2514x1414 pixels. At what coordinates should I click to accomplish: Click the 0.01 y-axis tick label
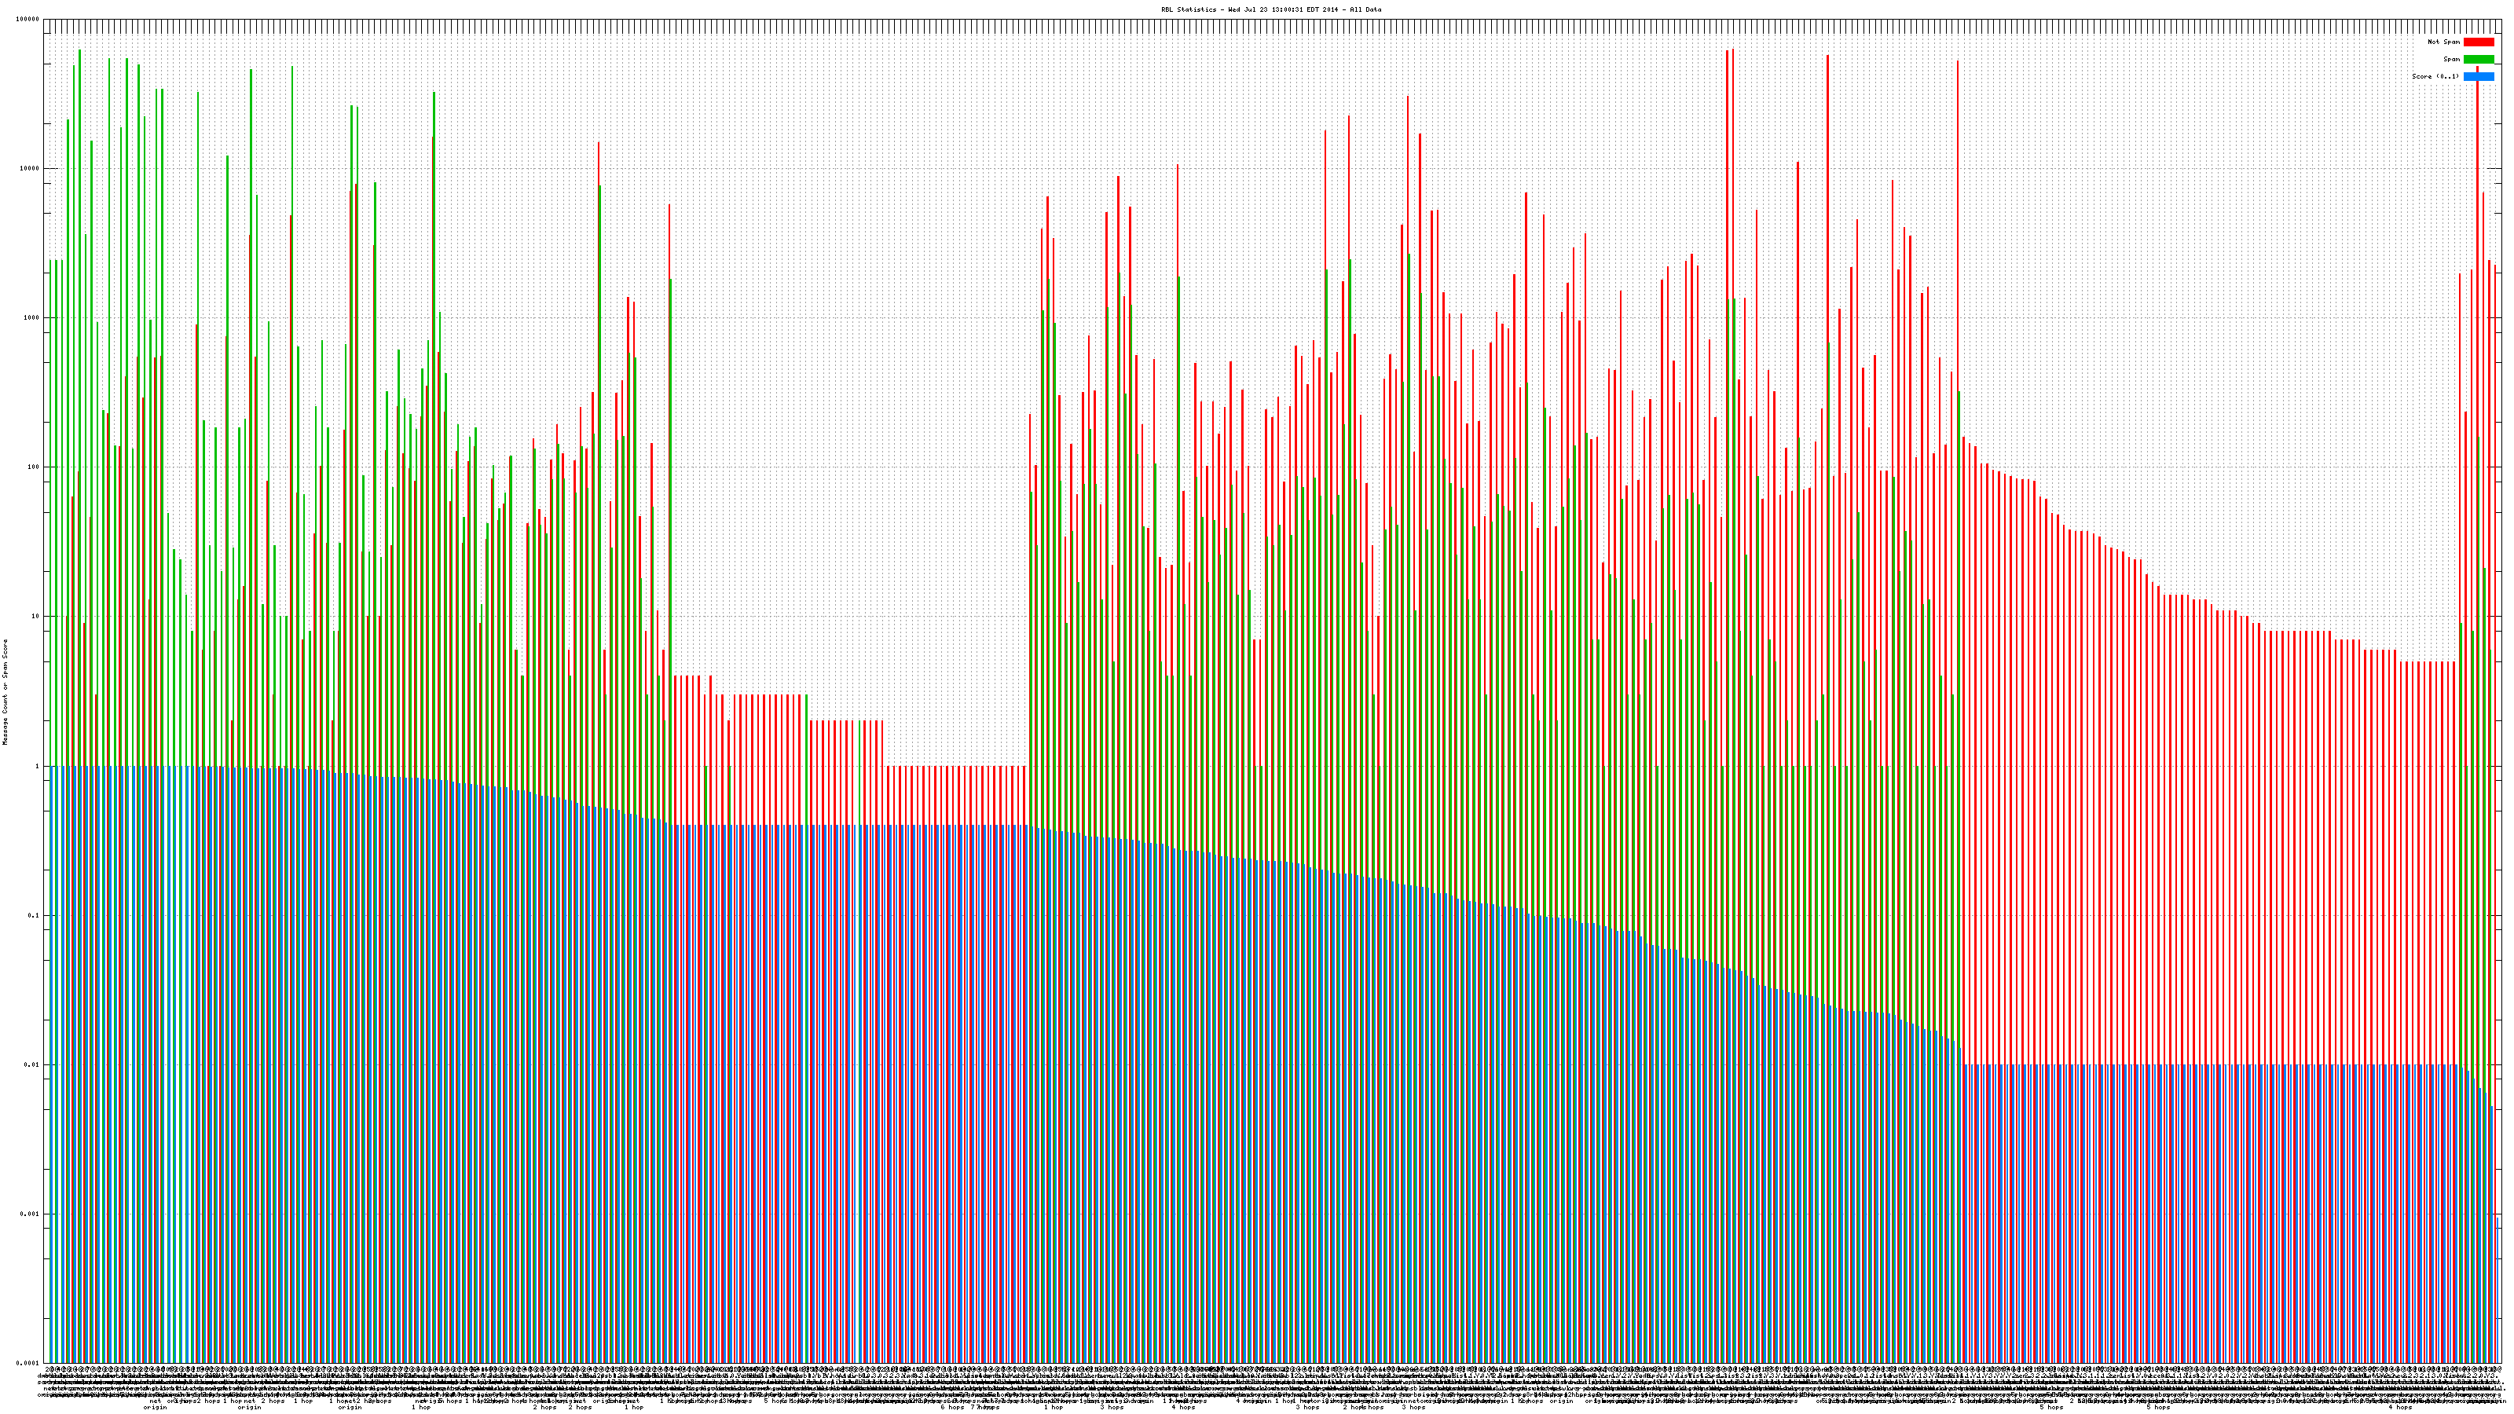pyautogui.click(x=32, y=1064)
